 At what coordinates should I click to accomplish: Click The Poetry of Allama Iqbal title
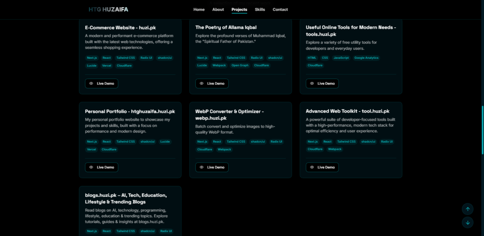(226, 27)
